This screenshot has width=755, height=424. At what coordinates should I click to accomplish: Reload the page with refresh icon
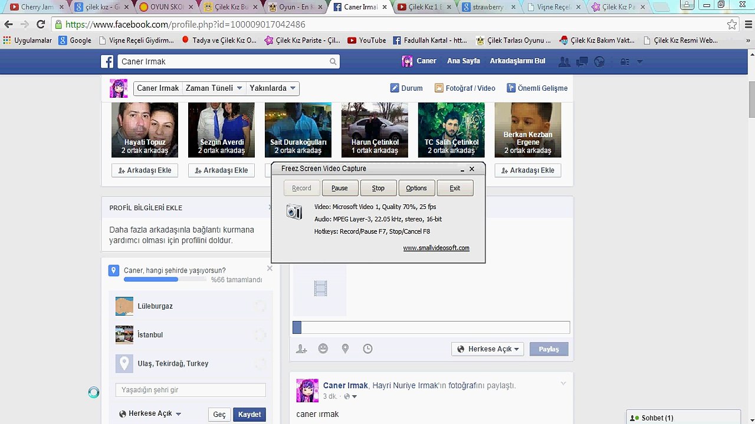pyautogui.click(x=41, y=25)
